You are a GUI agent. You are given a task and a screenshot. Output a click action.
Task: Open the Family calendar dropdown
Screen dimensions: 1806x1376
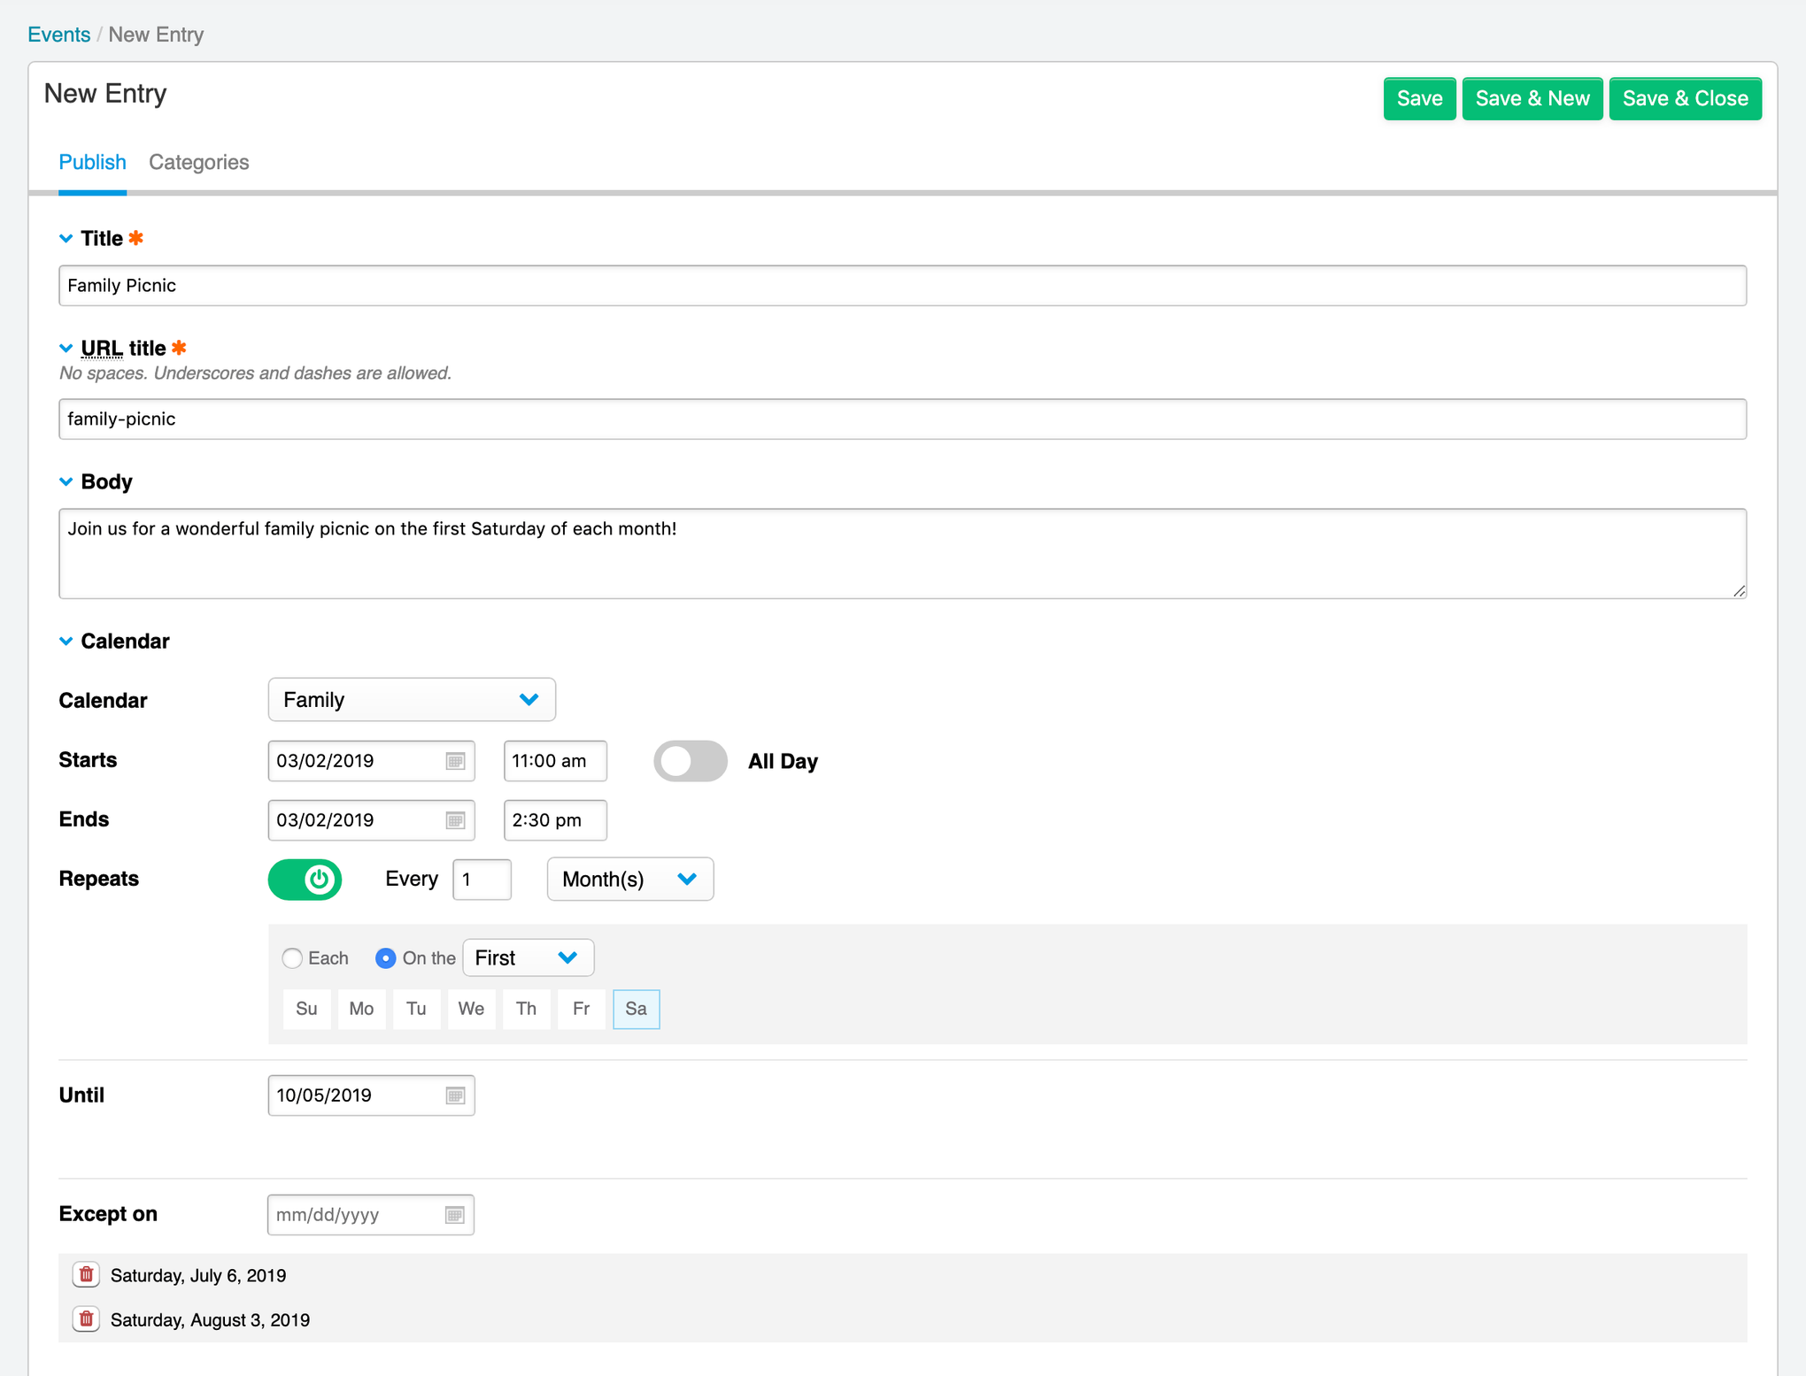(411, 699)
